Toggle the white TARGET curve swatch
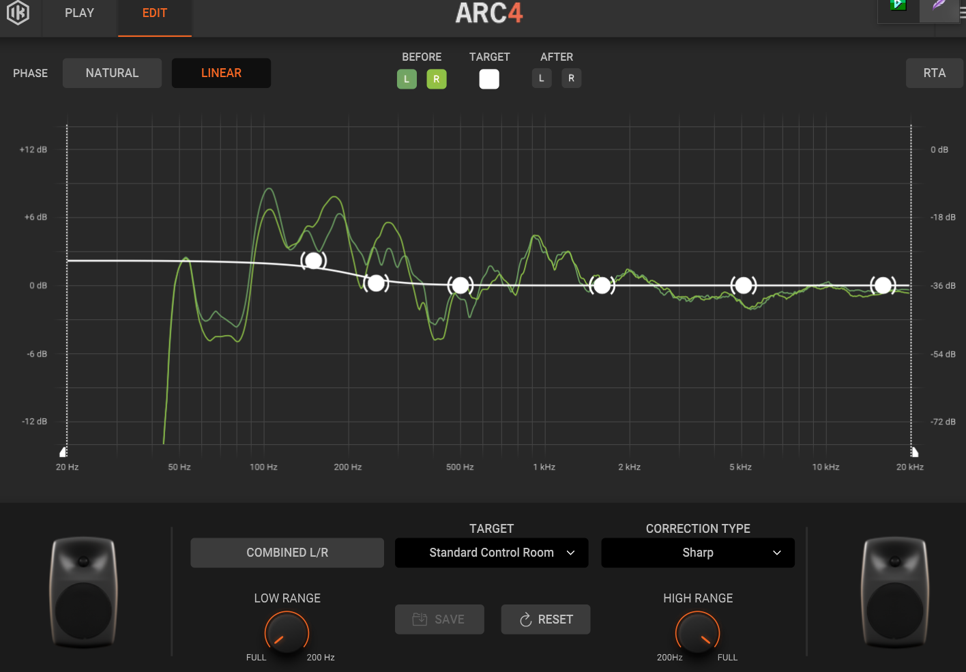This screenshot has height=672, width=966. click(489, 79)
